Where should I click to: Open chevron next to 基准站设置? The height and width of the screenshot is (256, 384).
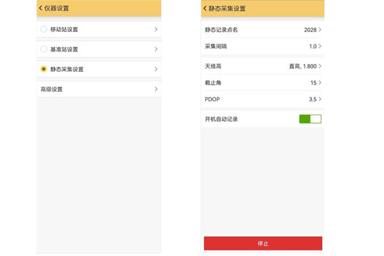pos(156,49)
